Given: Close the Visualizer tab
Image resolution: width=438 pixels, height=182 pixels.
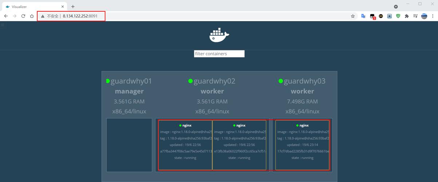Looking at the screenshot, I should pyautogui.click(x=63, y=7).
